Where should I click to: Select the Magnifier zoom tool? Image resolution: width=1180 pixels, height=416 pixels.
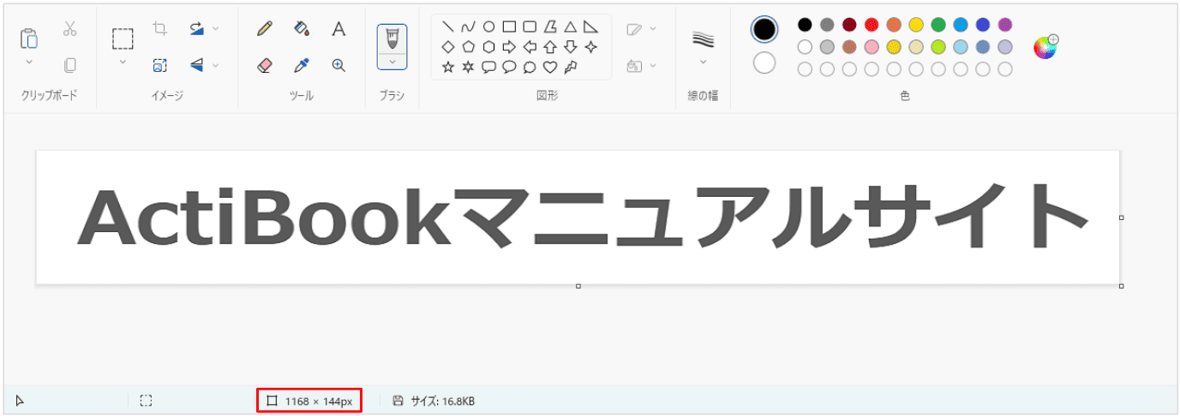point(338,65)
